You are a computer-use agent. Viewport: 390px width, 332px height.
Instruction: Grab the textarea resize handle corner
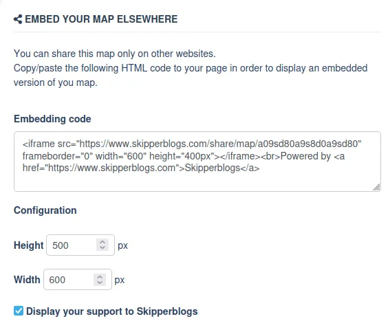tap(377, 188)
